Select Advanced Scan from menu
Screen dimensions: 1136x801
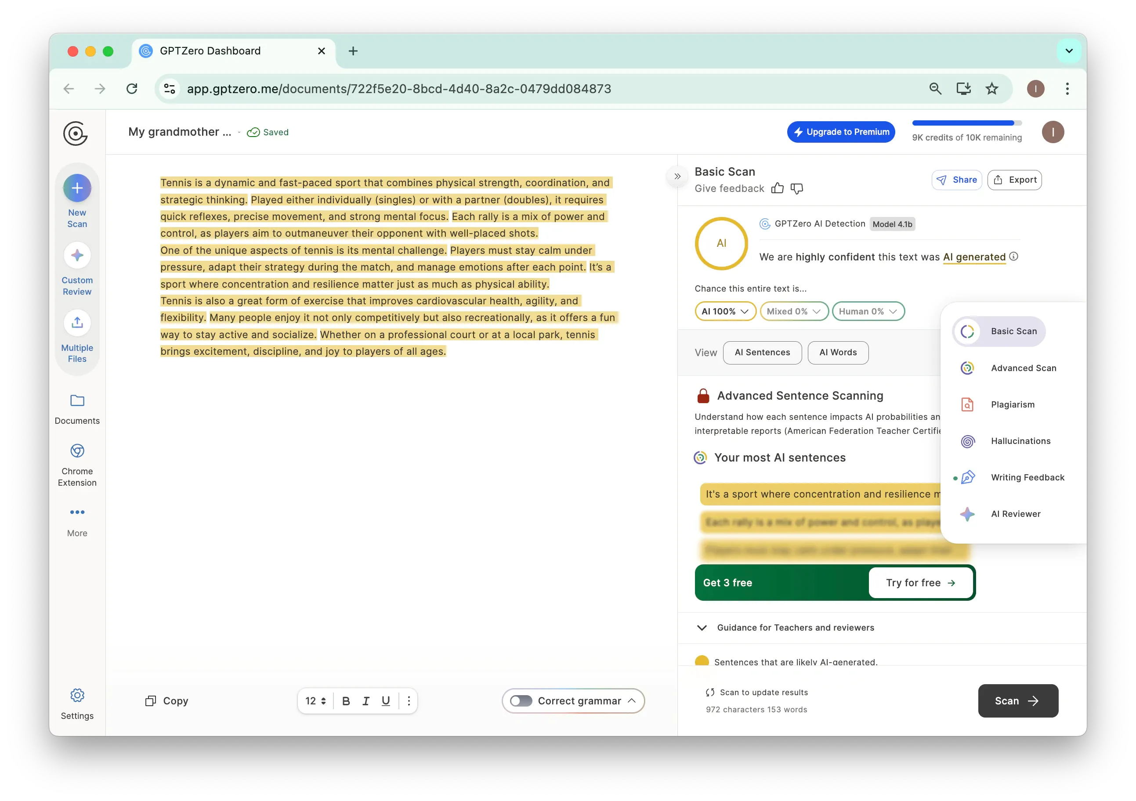click(1023, 368)
